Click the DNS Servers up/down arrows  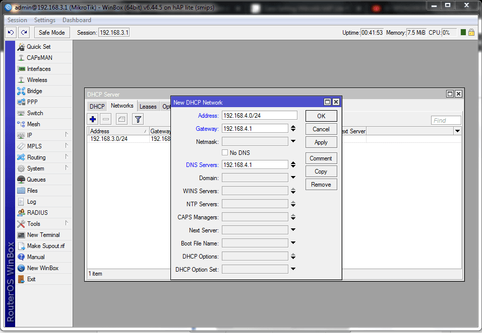pyautogui.click(x=293, y=164)
